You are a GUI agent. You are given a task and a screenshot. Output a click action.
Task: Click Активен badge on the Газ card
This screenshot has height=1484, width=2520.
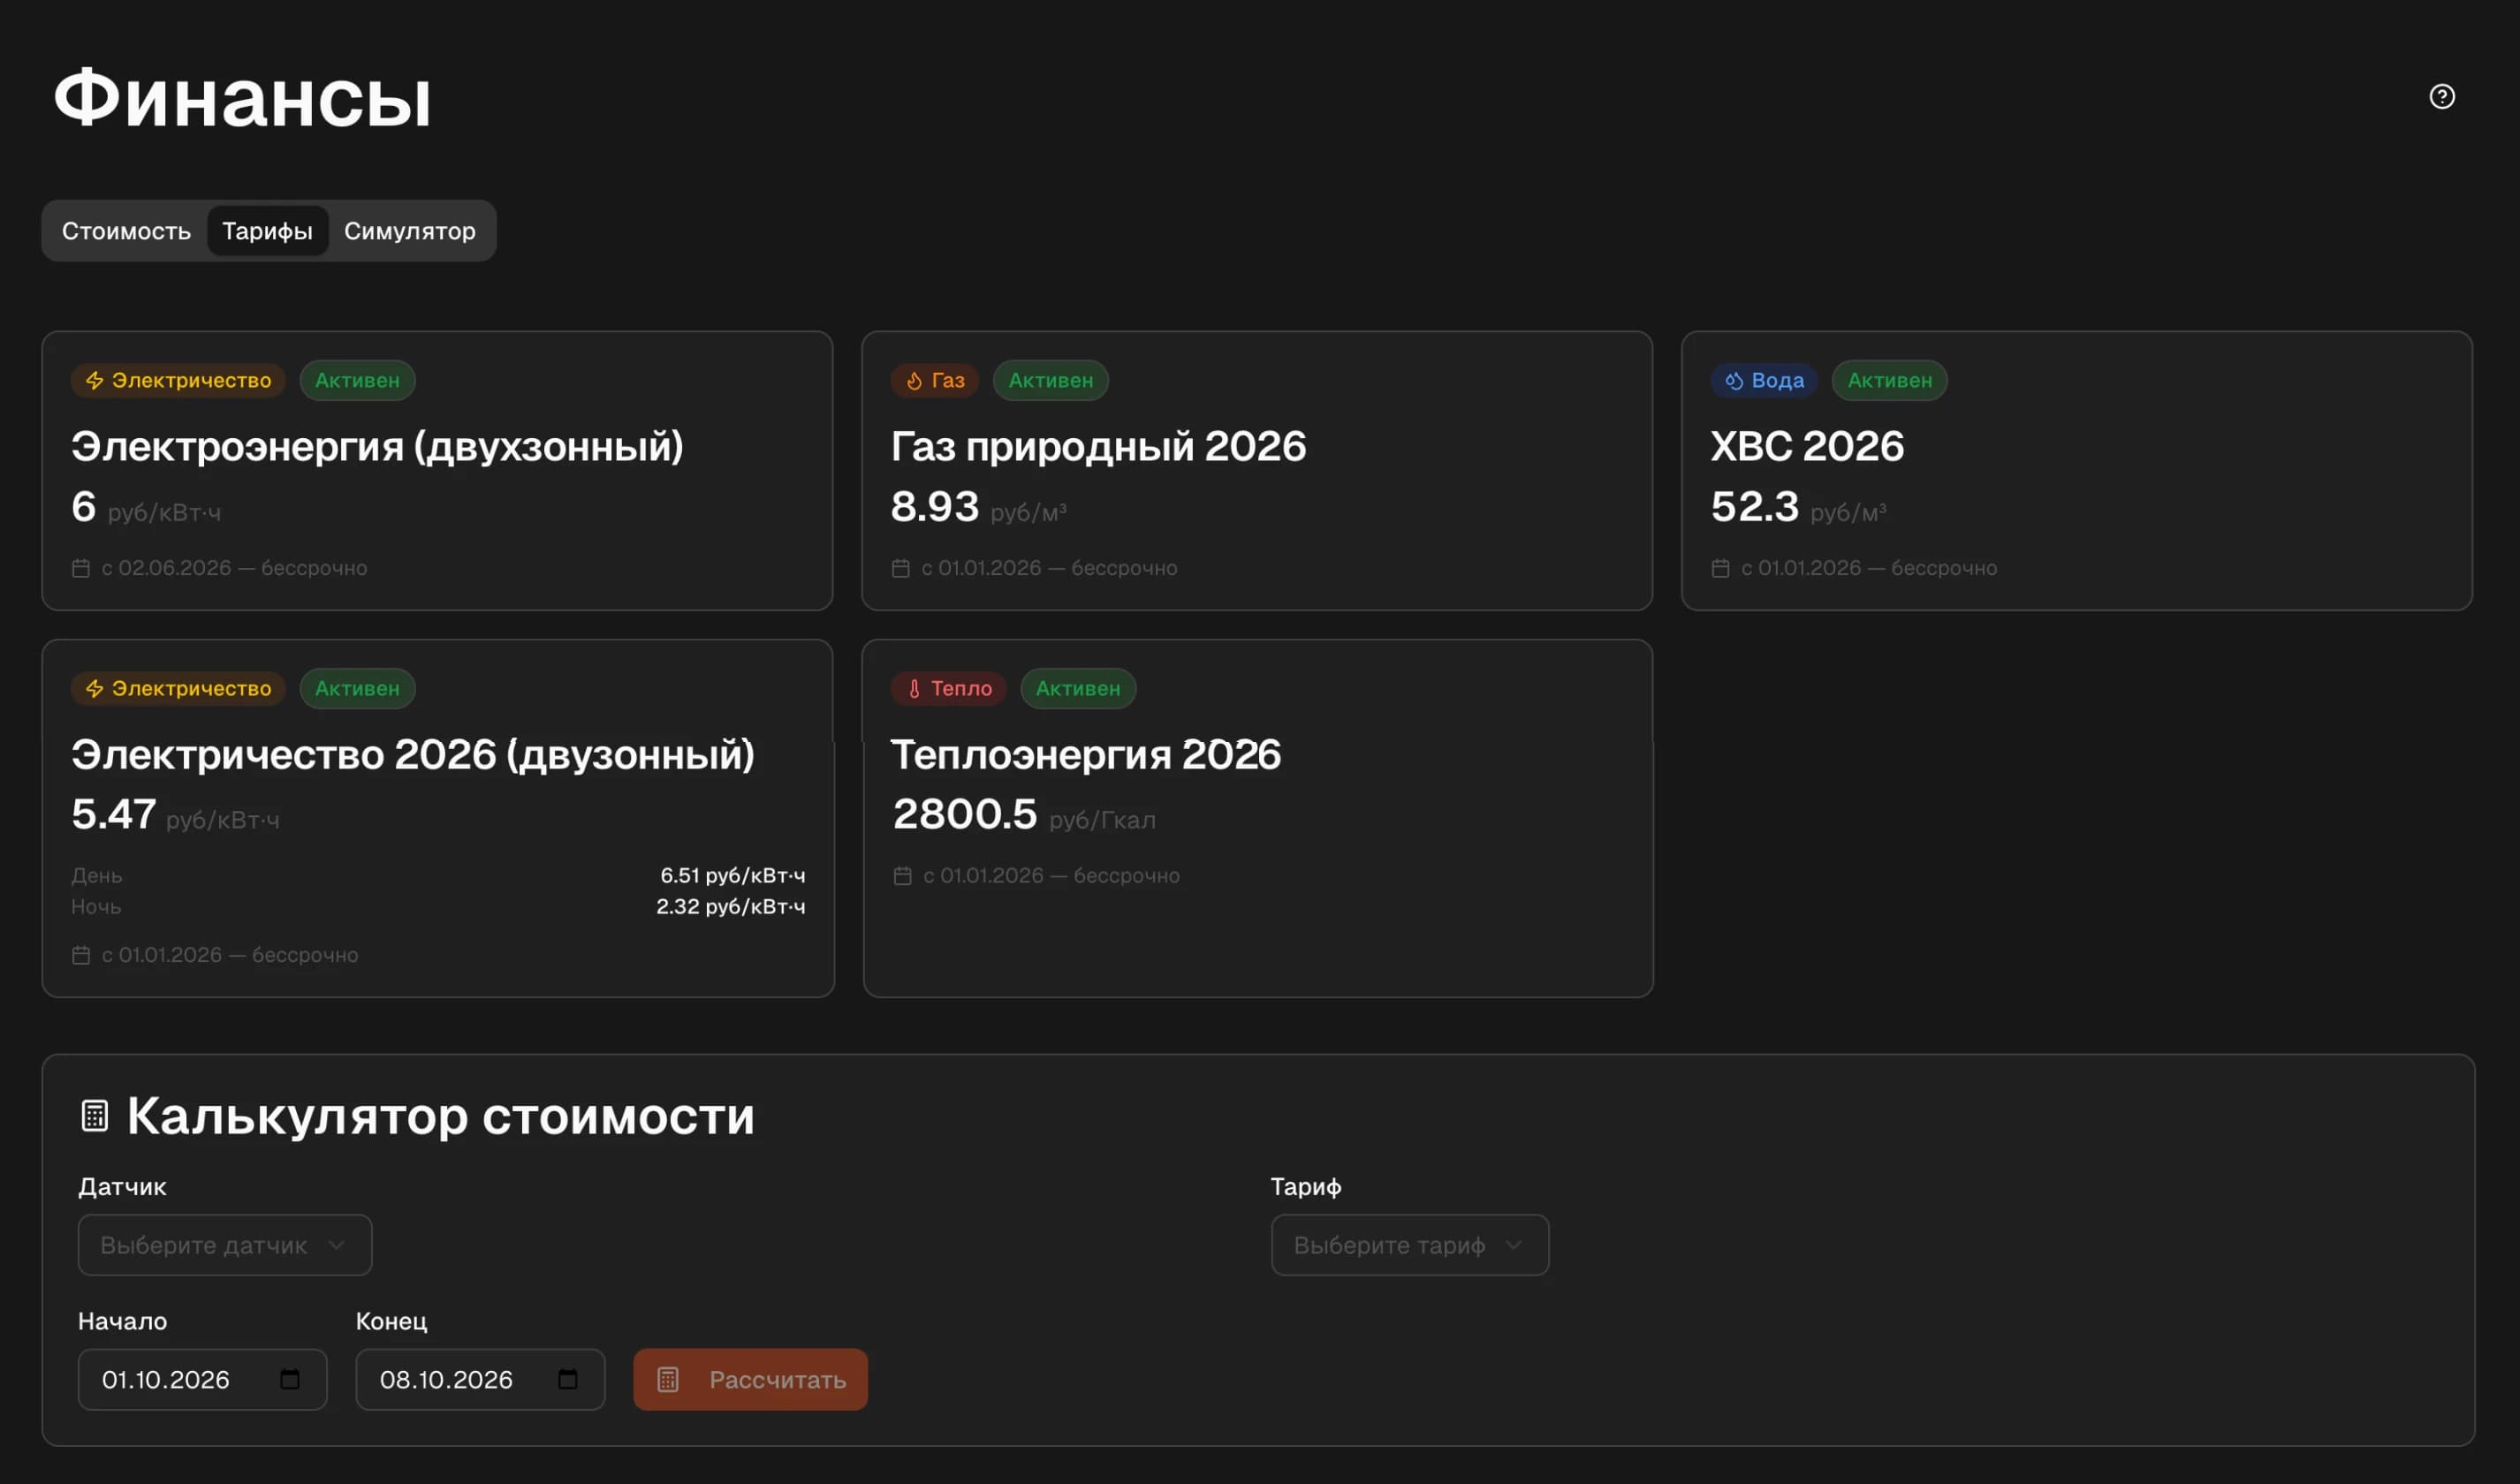tap(1050, 380)
